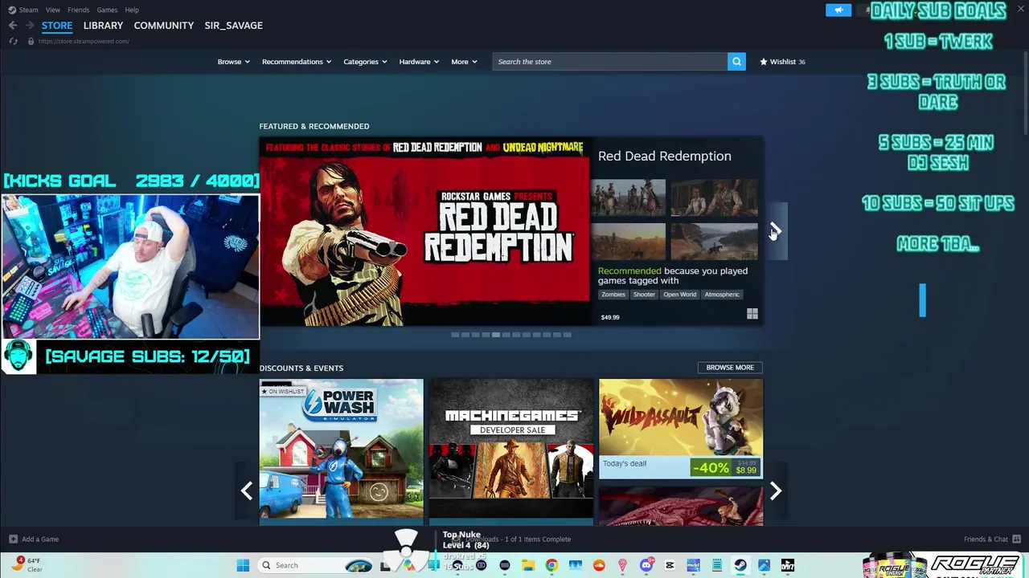Expand the Recommendations dropdown
Image resolution: width=1029 pixels, height=578 pixels.
tap(297, 62)
